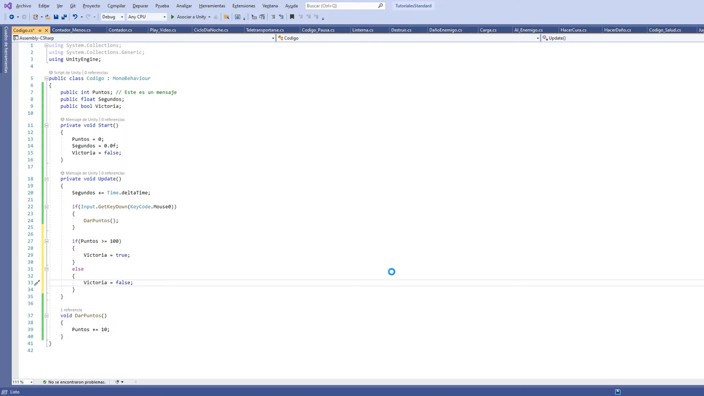Image resolution: width=704 pixels, height=396 pixels.
Task: Click the search magnifier icon in Buscar box
Action: [x=381, y=5]
